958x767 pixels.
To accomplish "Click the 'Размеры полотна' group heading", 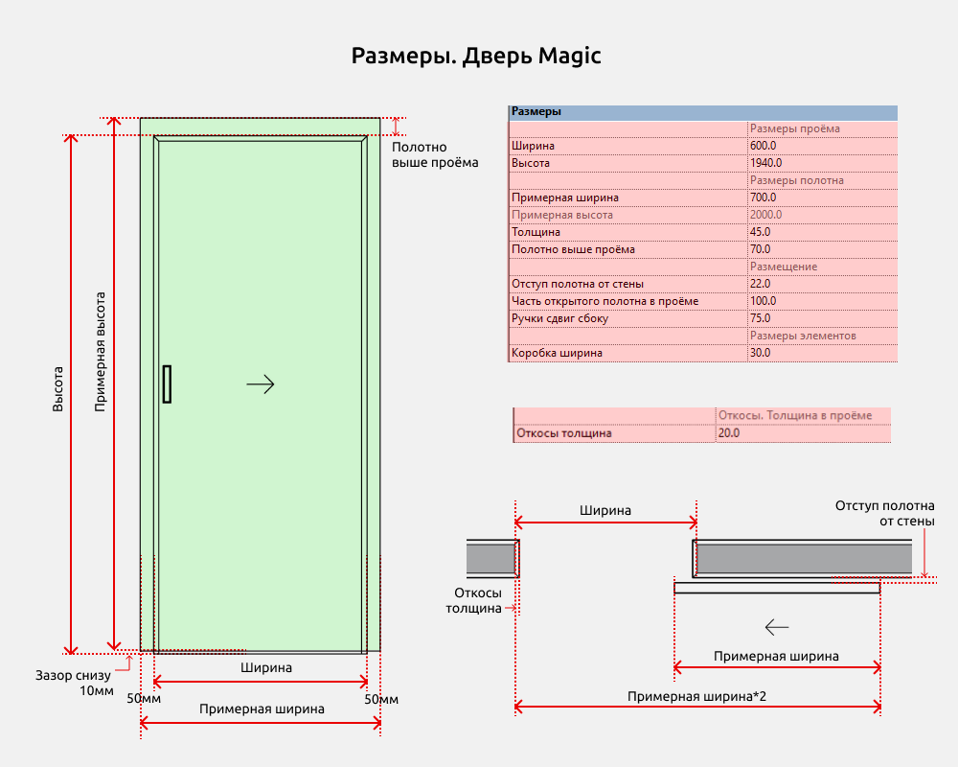I will coord(797,180).
